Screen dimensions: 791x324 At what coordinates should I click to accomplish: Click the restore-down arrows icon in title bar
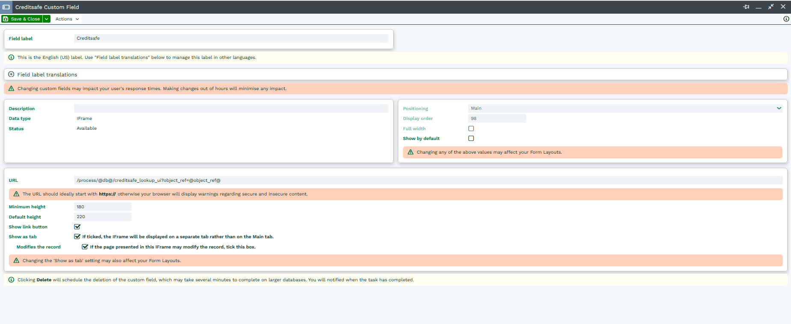(x=771, y=7)
